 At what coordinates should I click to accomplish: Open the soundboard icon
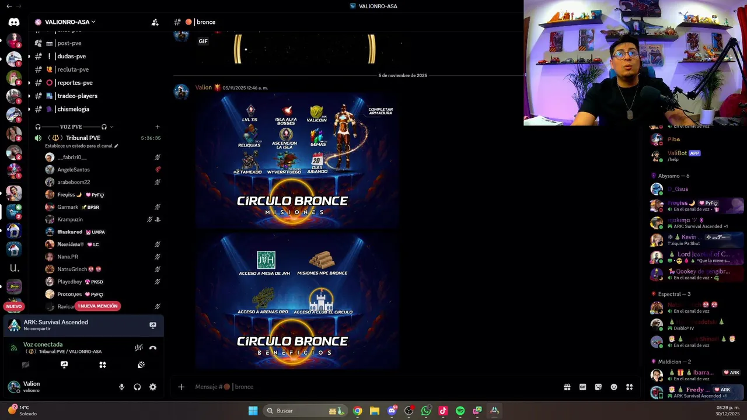141,365
